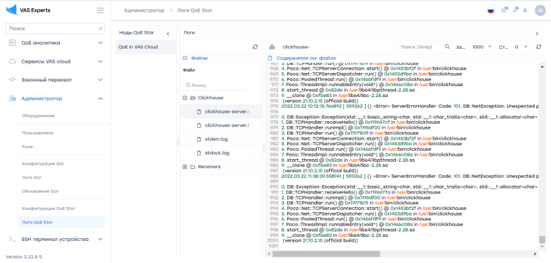The image size is (551, 263).
Task: Collapse the Ноды QoE Stor panel
Action: 168,34
